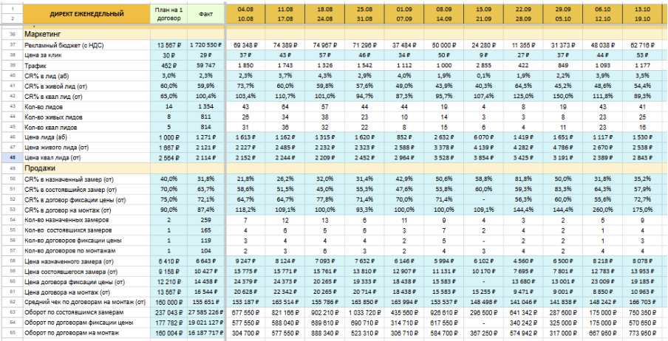Viewport: 668px width, 341px height.
Task: Click the budget cell 69 348 ₽
Action: 246,46
